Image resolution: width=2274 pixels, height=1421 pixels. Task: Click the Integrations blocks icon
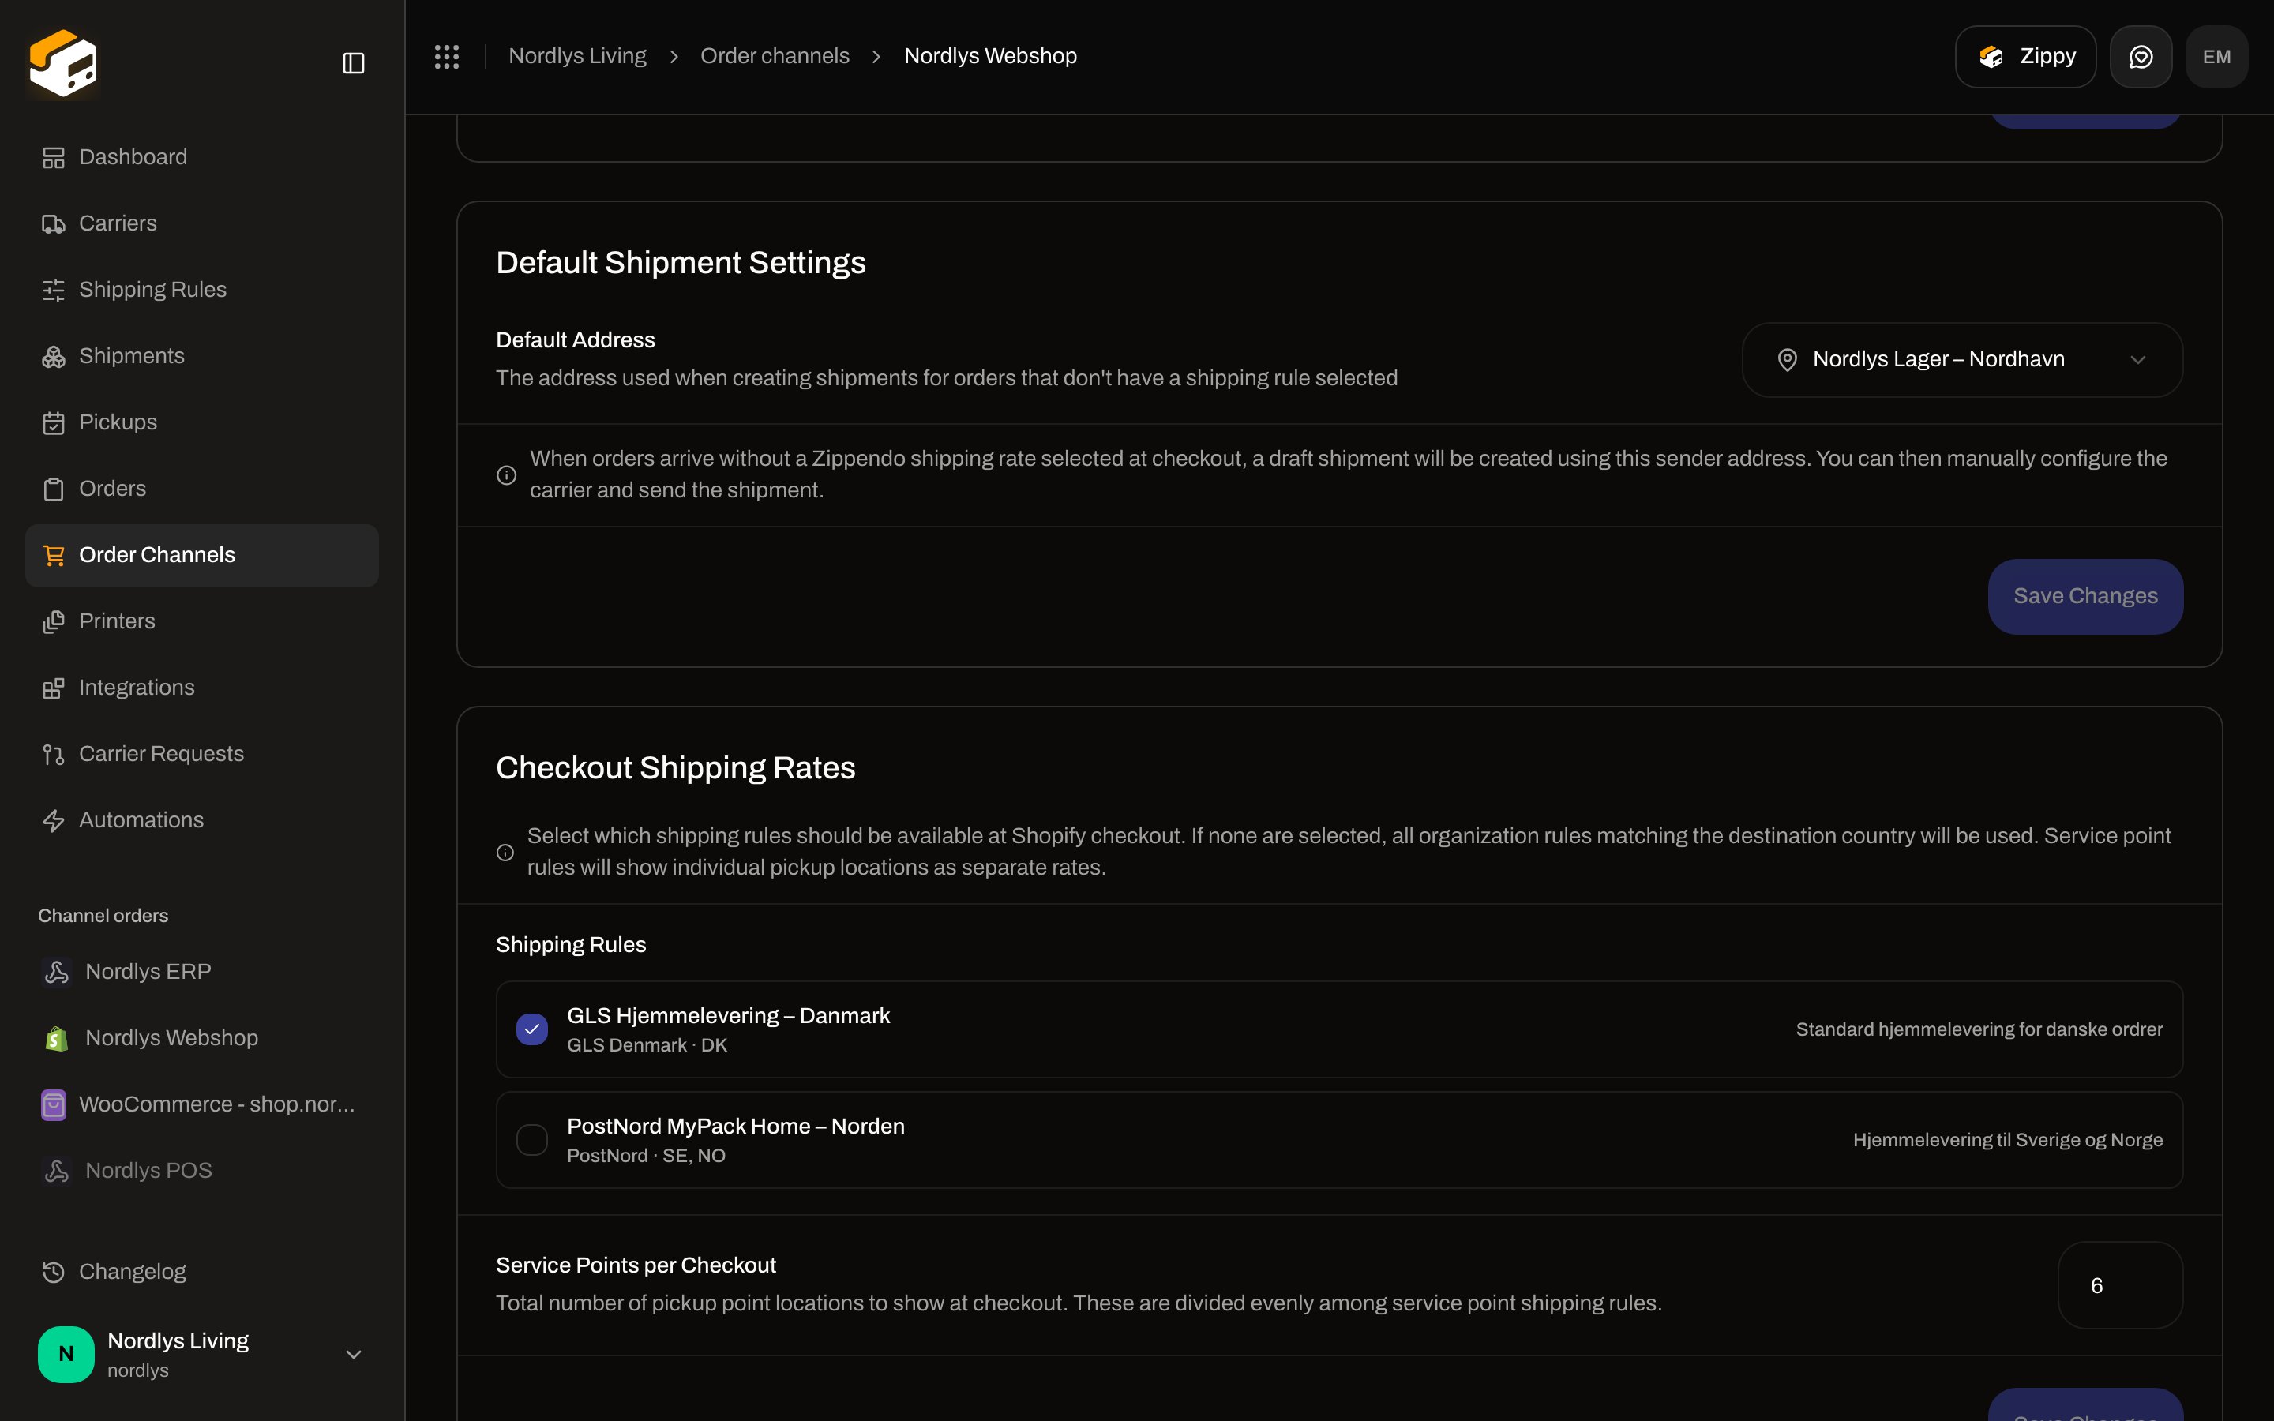click(54, 689)
